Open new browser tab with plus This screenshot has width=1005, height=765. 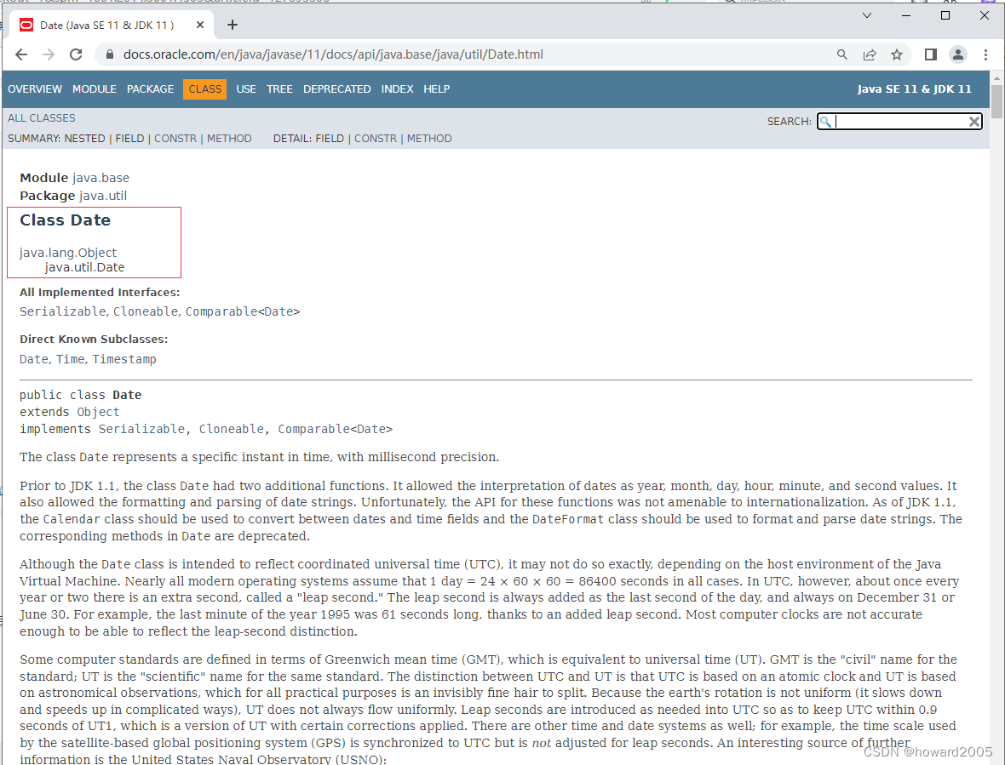coord(232,25)
